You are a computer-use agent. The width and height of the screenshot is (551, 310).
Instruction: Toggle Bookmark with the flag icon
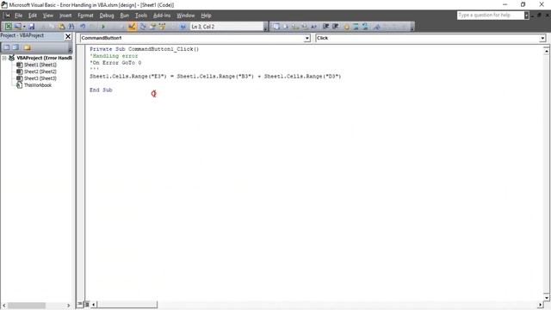[377, 27]
